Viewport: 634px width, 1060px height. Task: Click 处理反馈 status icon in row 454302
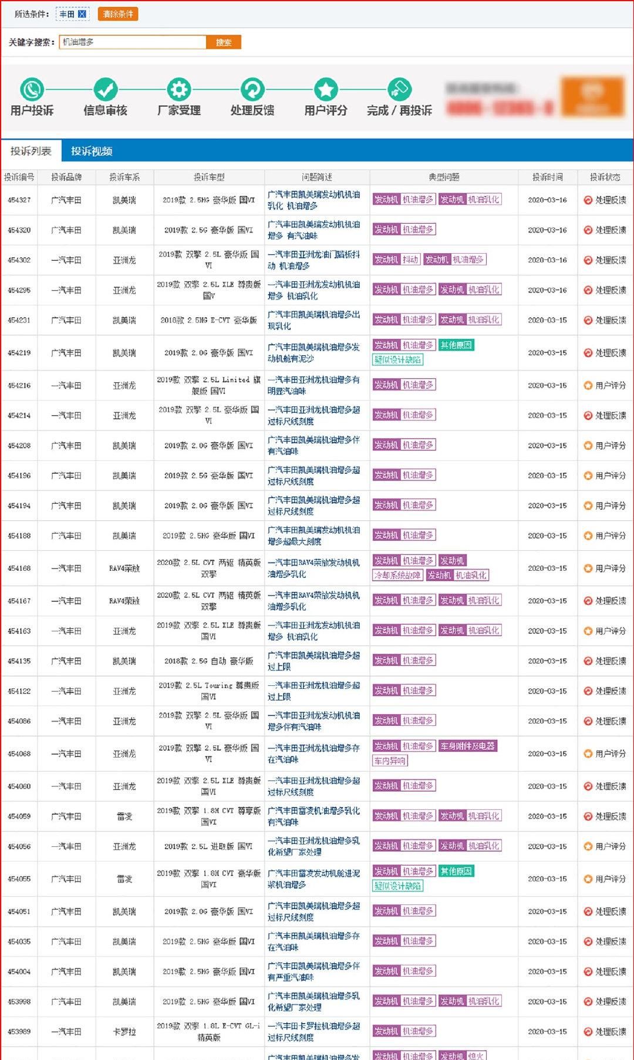pos(588,260)
